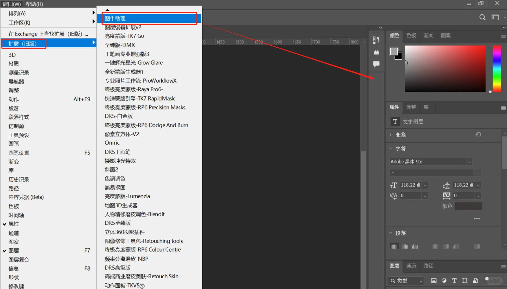Screen dimensions: 507x289
Task: Switch to the 路径 tab
Action: click(428, 266)
